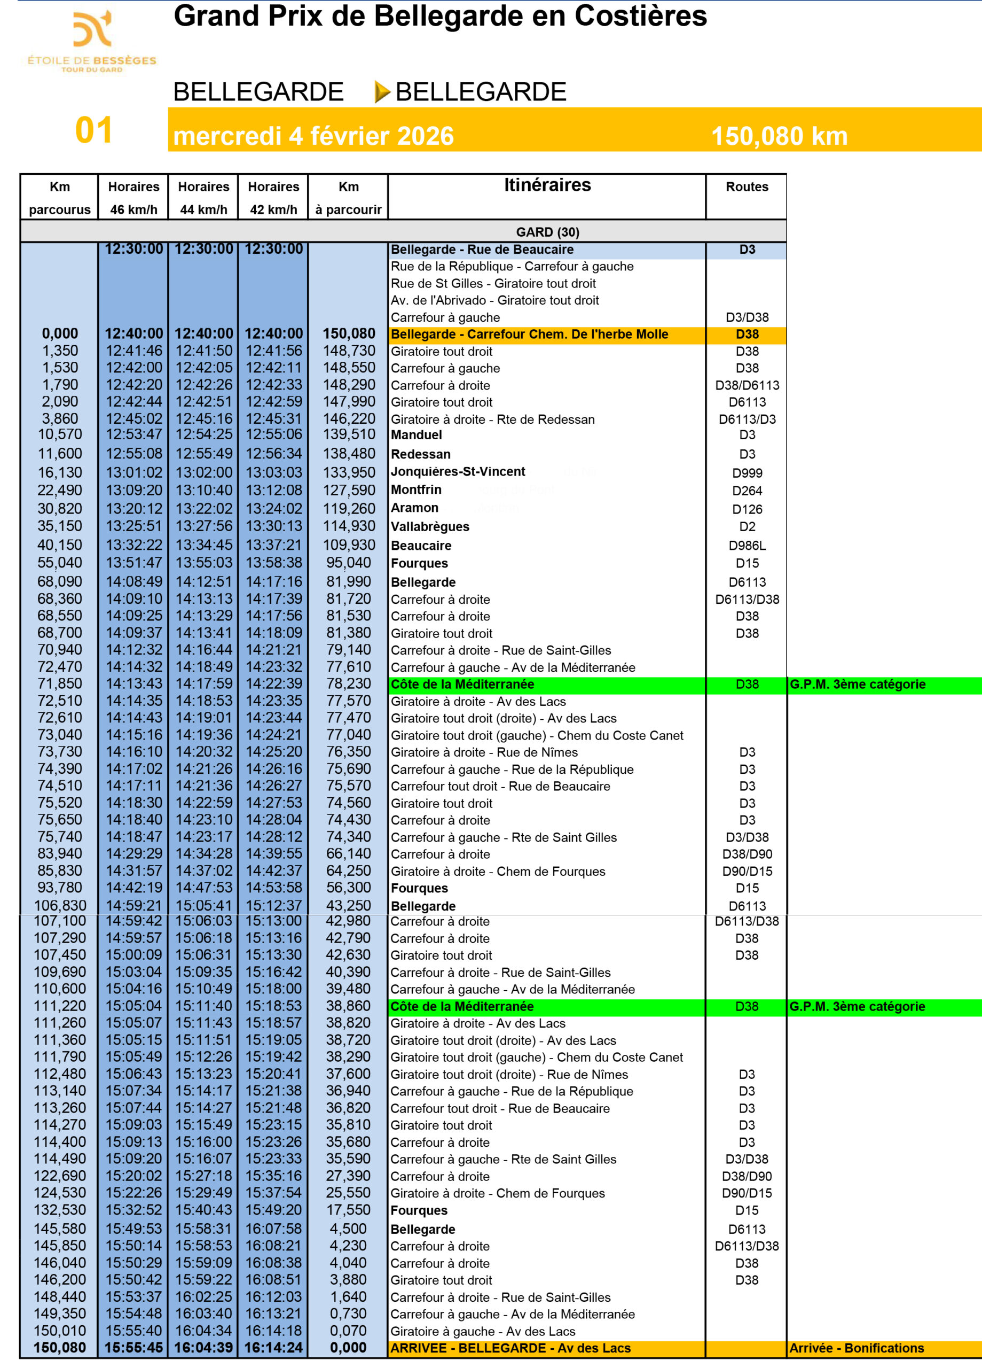Click the date mercredi 4 février 2026
The height and width of the screenshot is (1368, 982).
click(313, 136)
